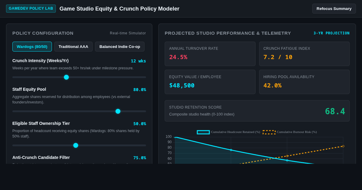Image resolution: width=362 pixels, height=190 pixels.
Task: Click the 12 wks crunch value
Action: (x=138, y=61)
